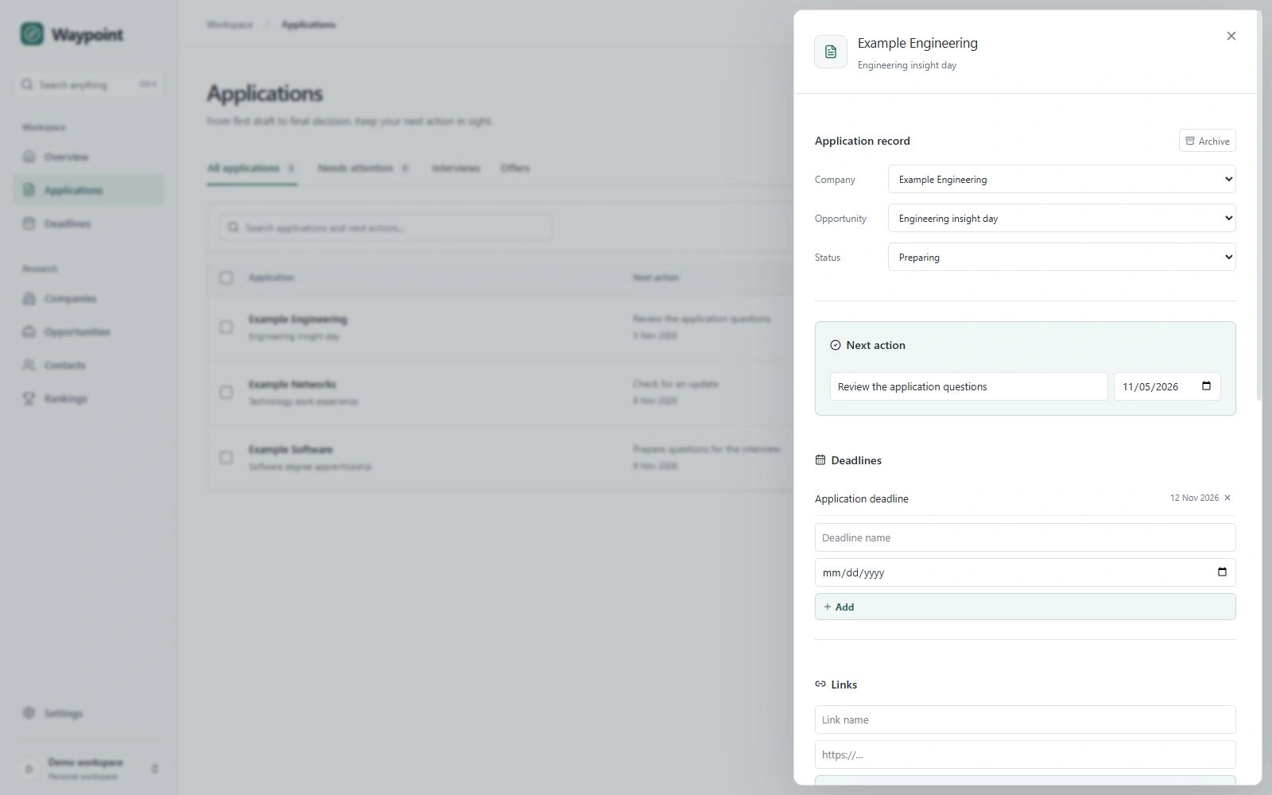The height and width of the screenshot is (795, 1272).
Task: Change the Status dropdown from Preparing
Action: (1061, 257)
